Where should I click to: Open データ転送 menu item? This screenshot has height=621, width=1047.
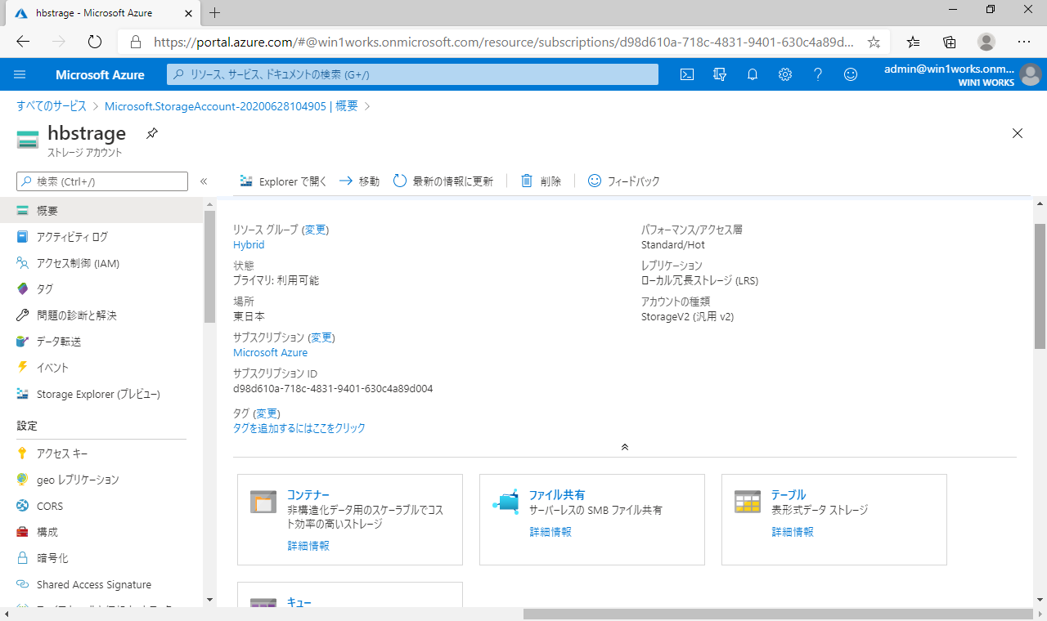click(101, 342)
